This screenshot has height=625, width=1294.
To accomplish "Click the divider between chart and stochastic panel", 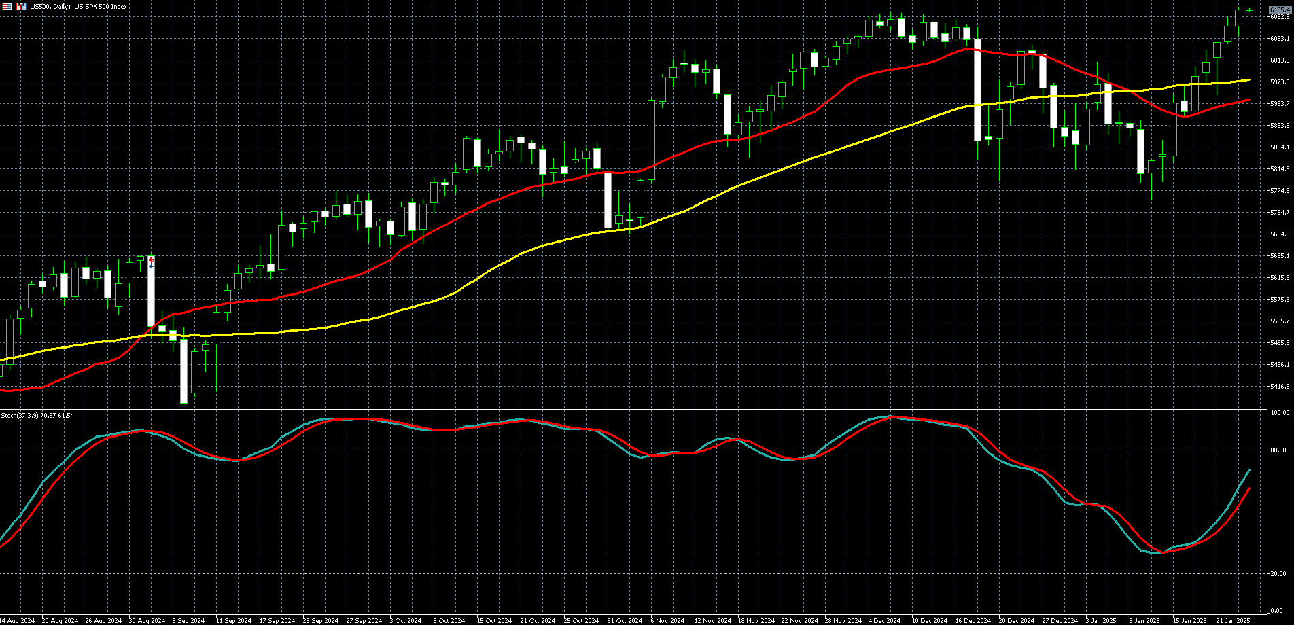I will [632, 408].
